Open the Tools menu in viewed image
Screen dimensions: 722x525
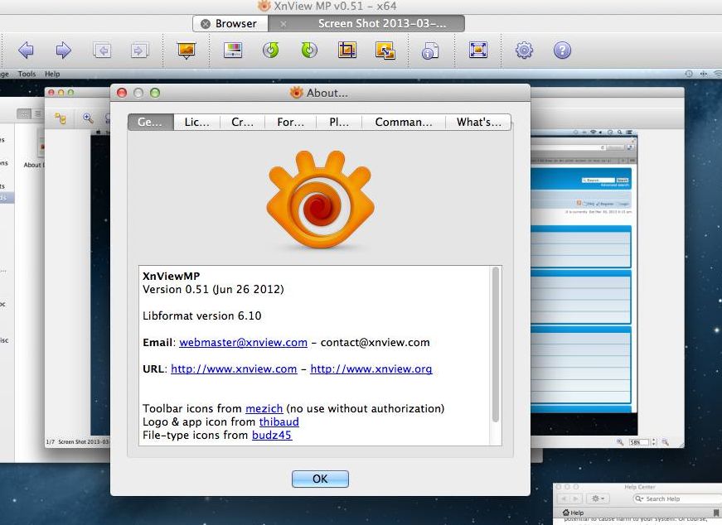pyautogui.click(x=27, y=74)
